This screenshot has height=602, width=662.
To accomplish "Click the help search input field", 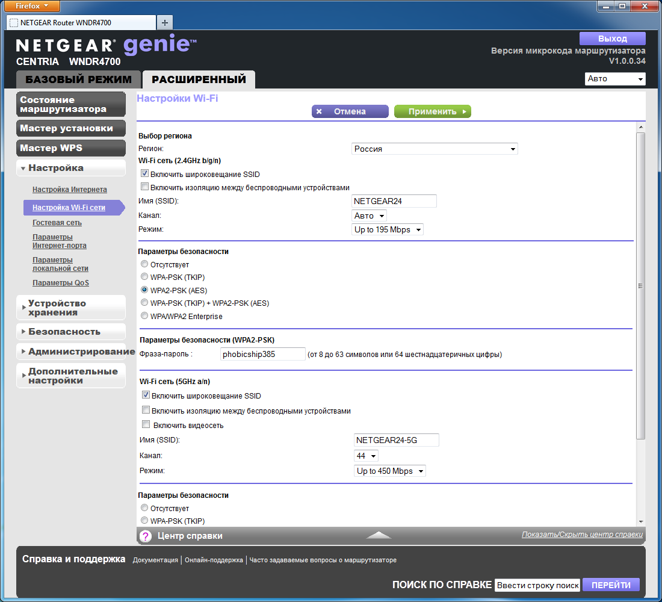I will (537, 585).
